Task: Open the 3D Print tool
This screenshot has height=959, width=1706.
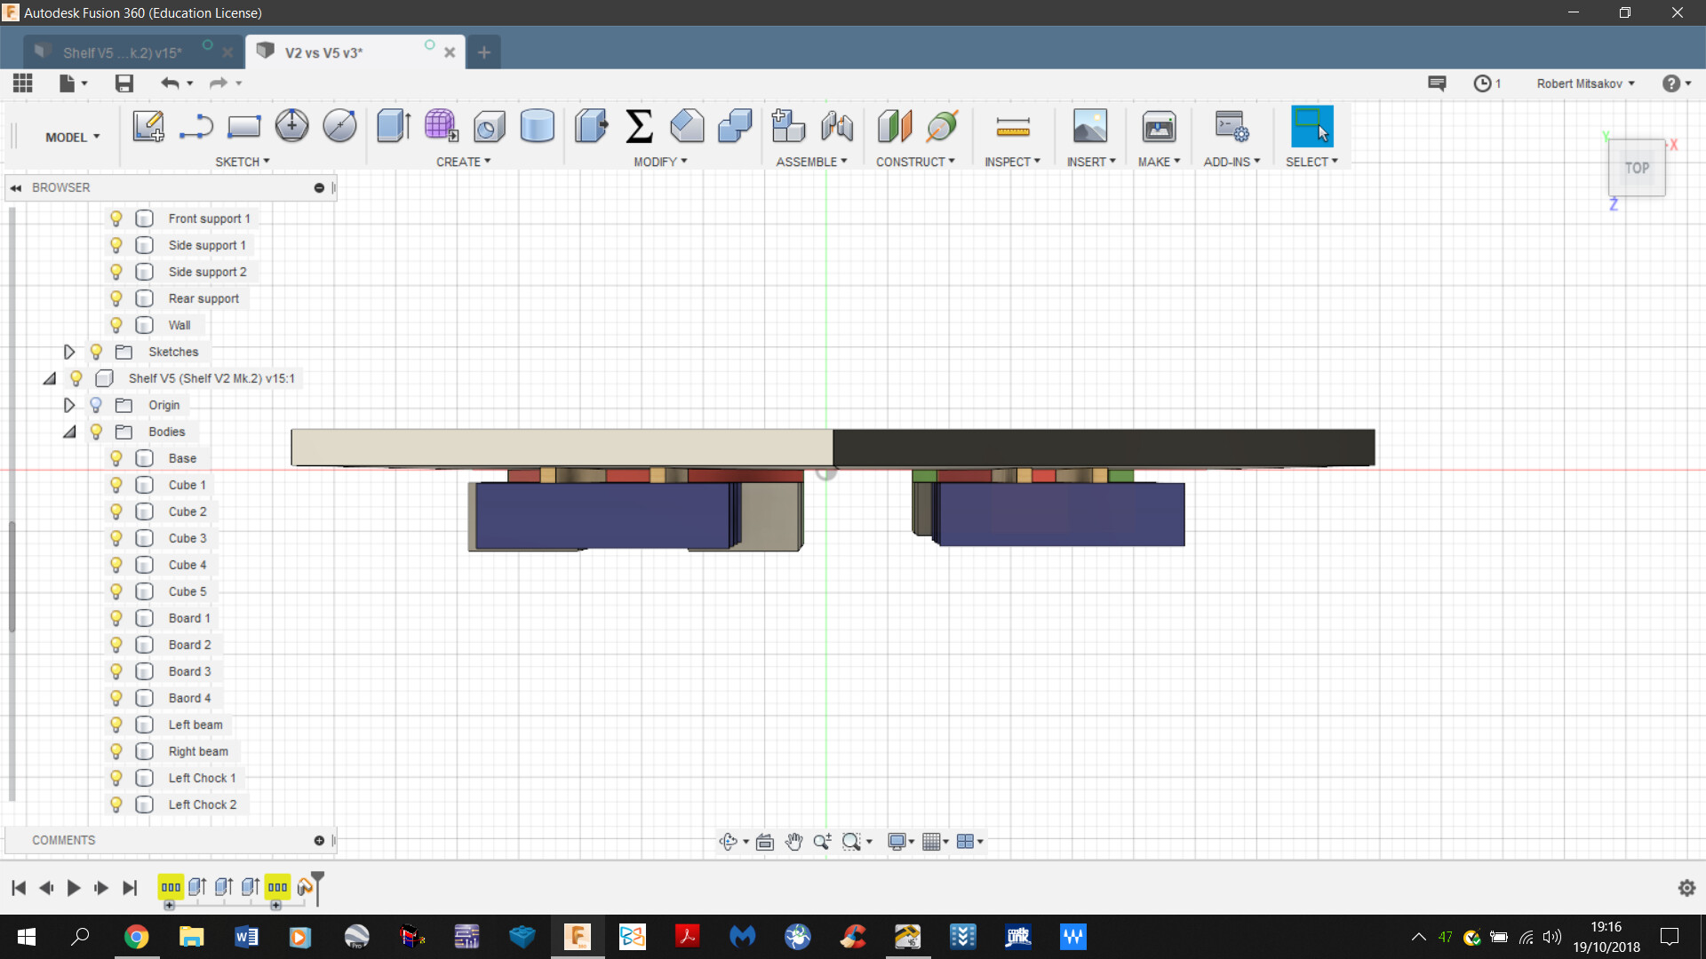Action: (x=1159, y=126)
